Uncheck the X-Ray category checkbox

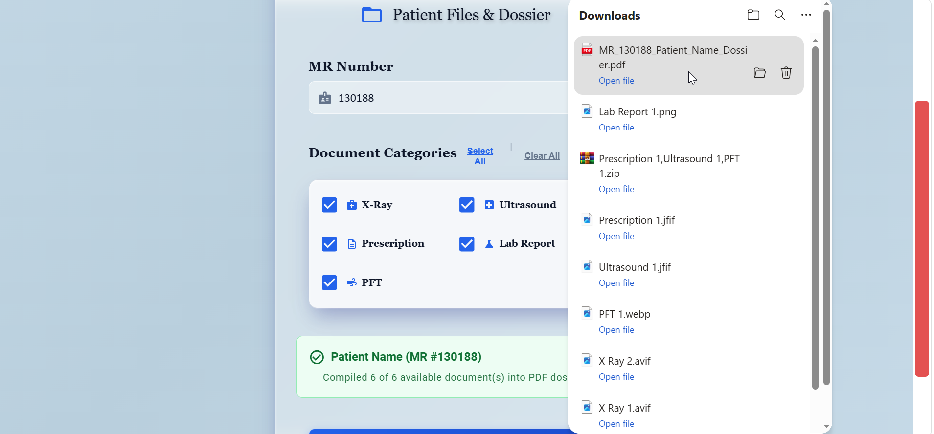click(329, 205)
